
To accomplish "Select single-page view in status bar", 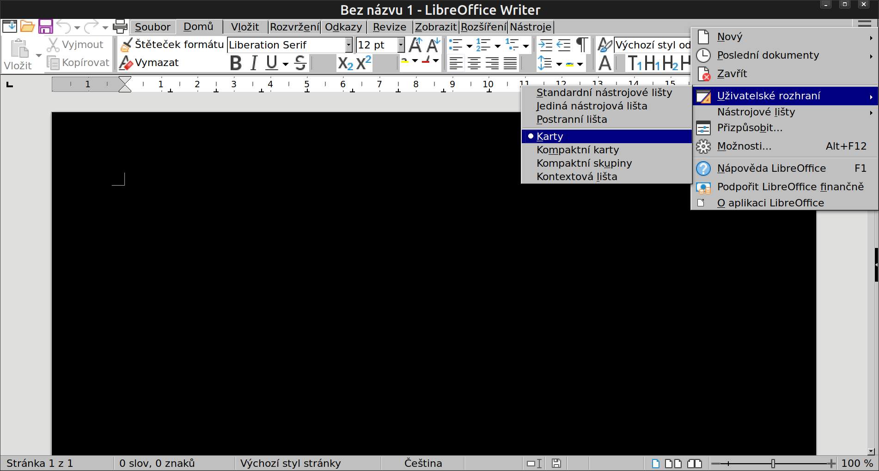I will (655, 463).
